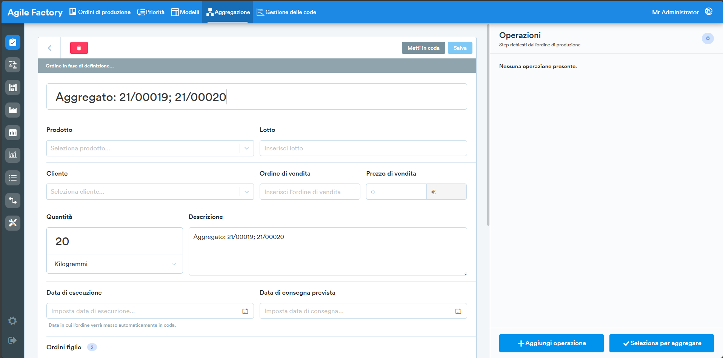Click Aggiungi operazione button
Viewport: 723px width, 358px height.
coord(551,343)
